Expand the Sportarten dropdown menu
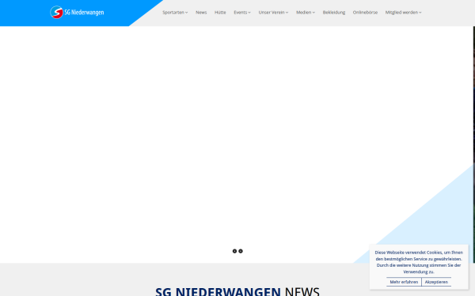The image size is (475, 296). 175,13
